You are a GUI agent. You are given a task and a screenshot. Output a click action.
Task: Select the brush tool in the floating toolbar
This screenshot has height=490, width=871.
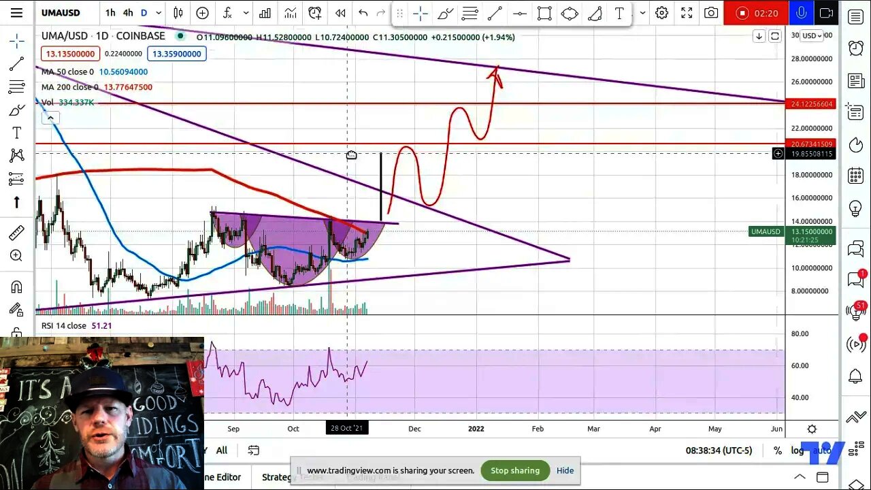pyautogui.click(x=445, y=12)
